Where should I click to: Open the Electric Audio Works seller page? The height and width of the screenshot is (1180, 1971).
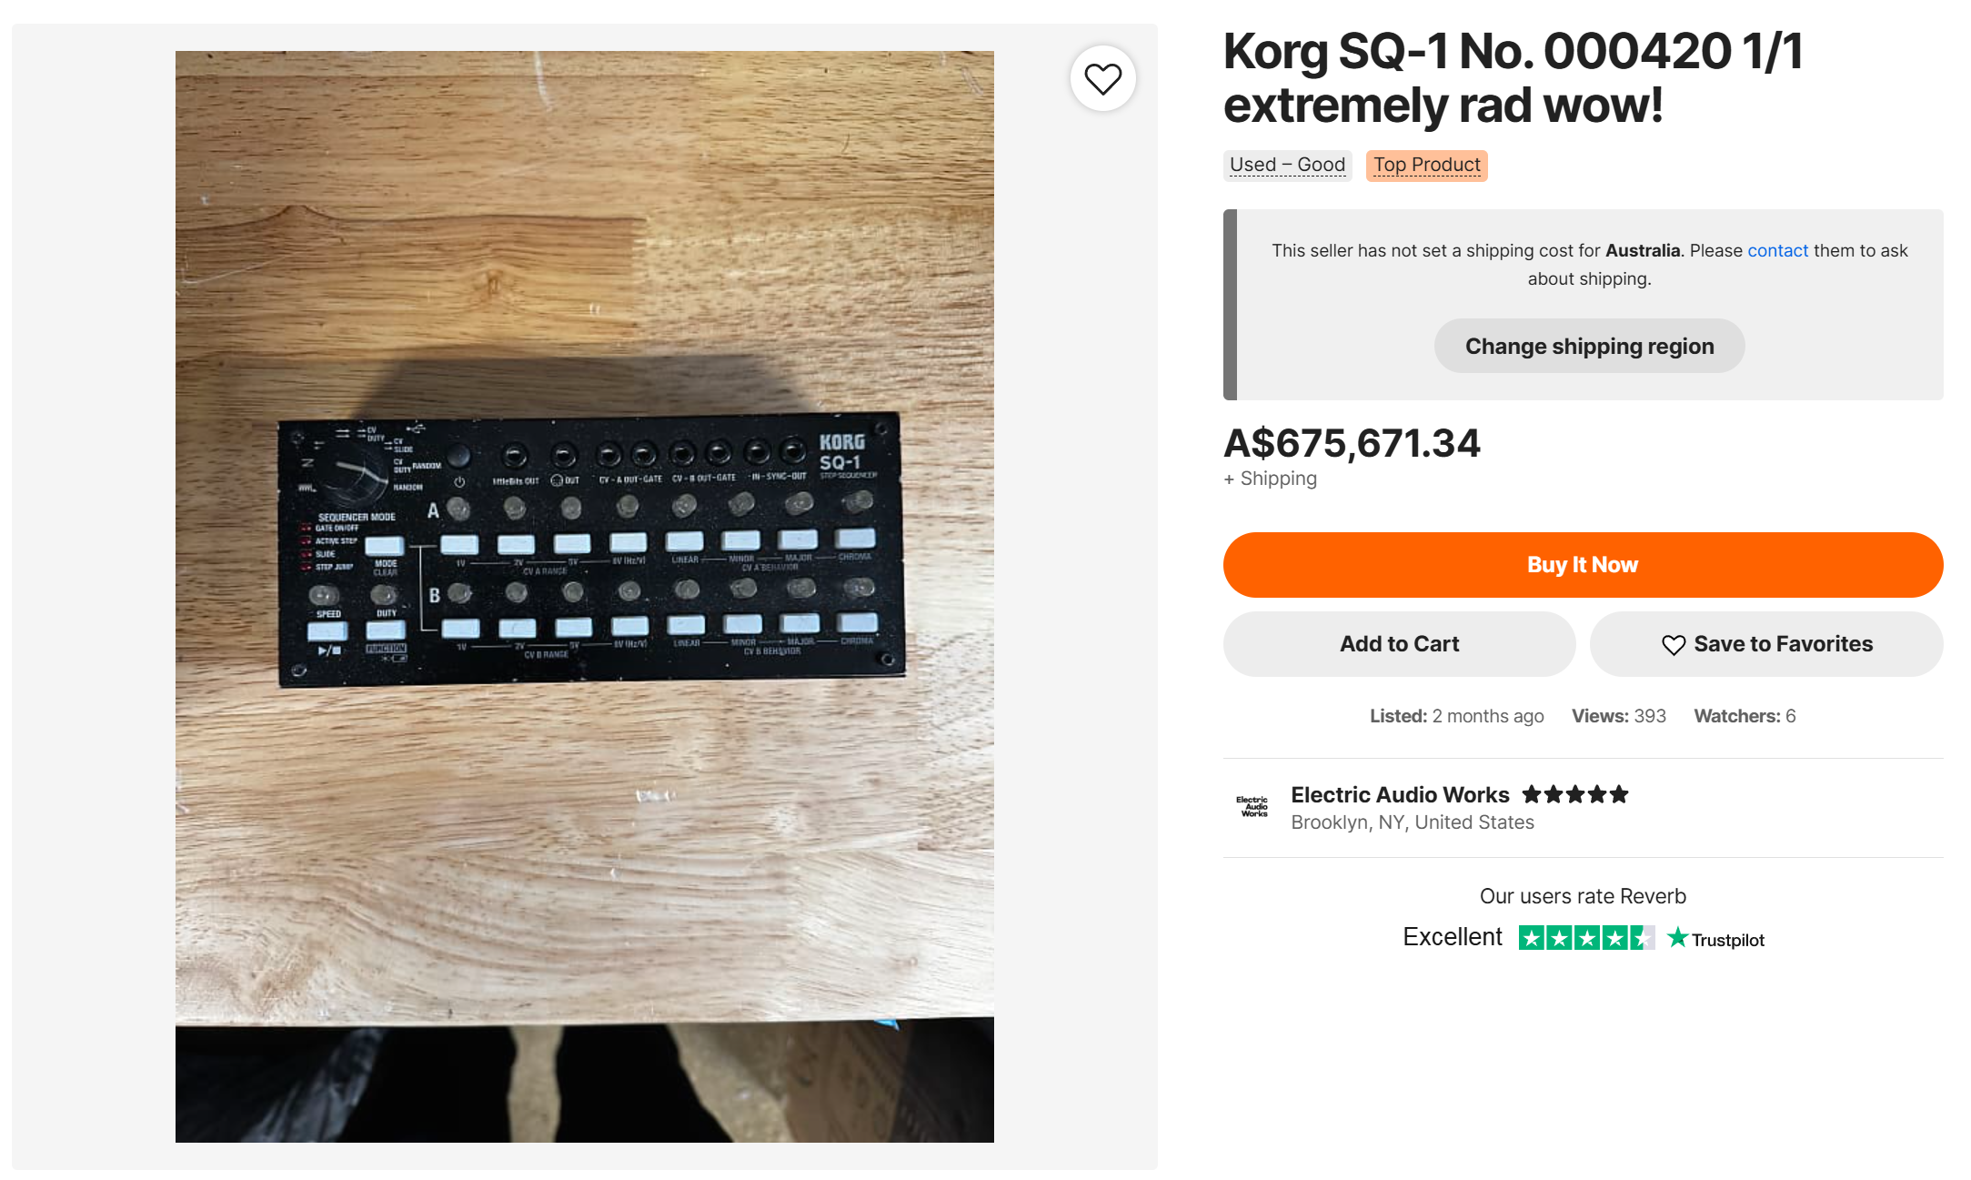pyautogui.click(x=1400, y=794)
